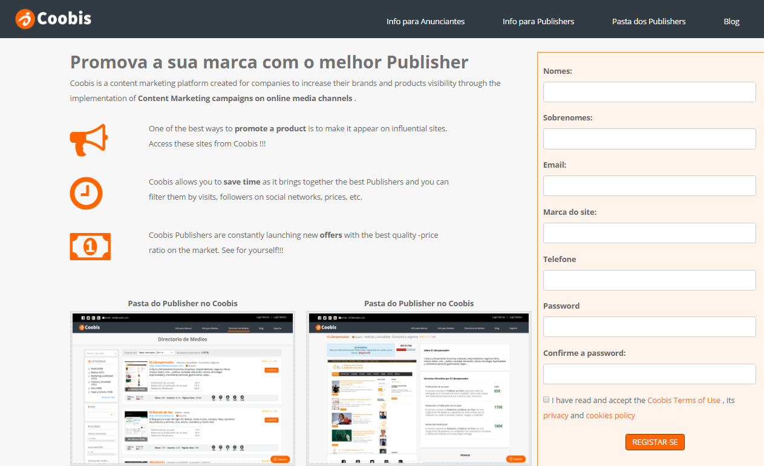Submit with the REGISTAR-SE button
764x466 pixels.
[655, 442]
